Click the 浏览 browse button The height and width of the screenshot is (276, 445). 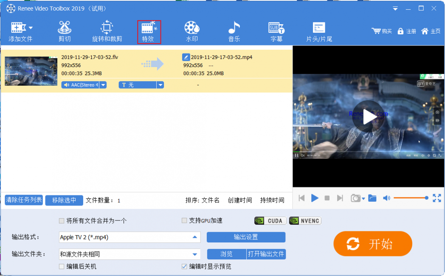click(x=226, y=254)
